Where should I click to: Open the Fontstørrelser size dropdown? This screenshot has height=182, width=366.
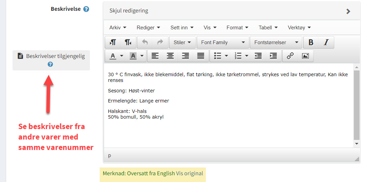pos(276,42)
